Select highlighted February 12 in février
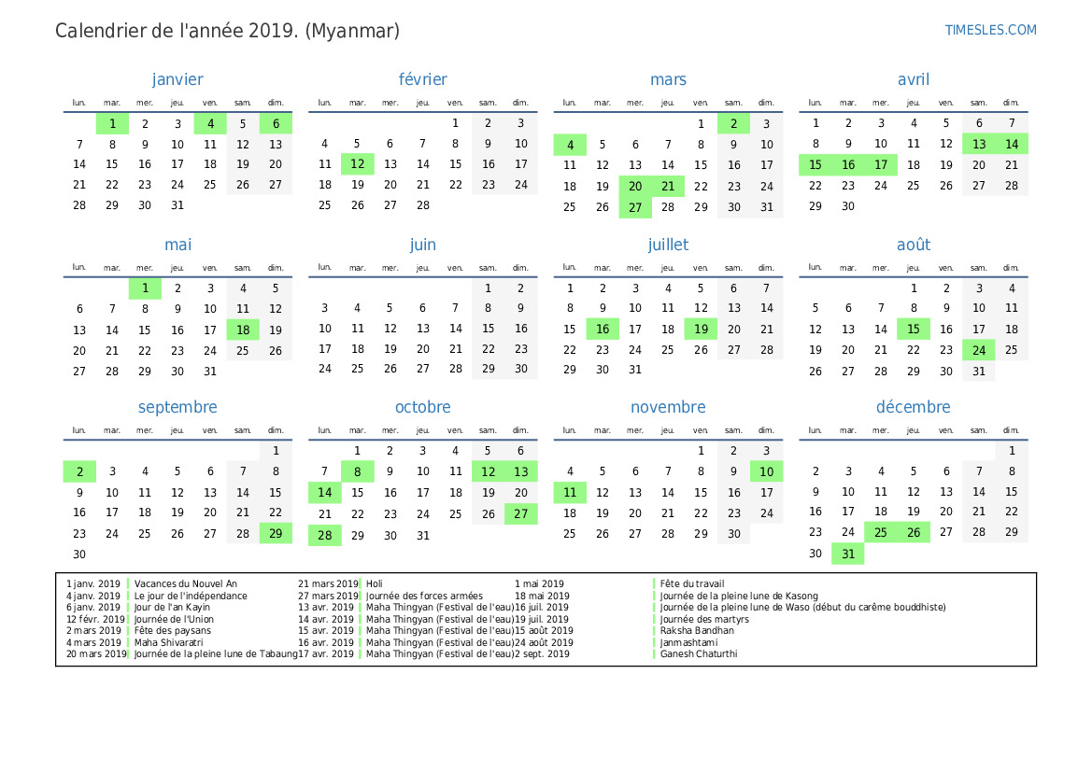Screen dimensions: 1092x772 click(358, 164)
